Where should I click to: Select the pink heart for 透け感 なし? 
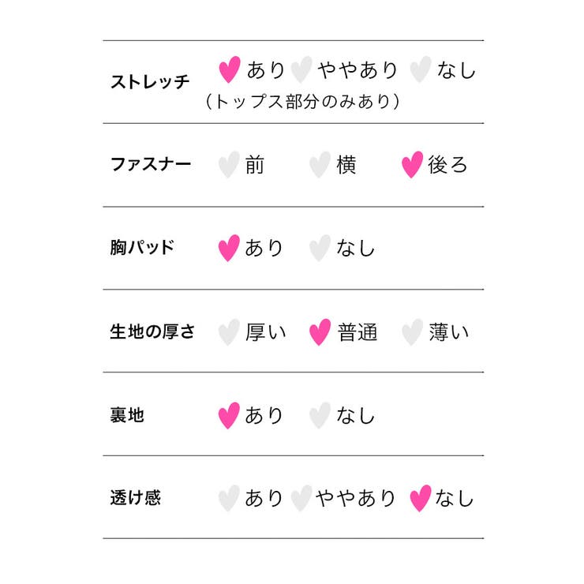[x=421, y=498]
